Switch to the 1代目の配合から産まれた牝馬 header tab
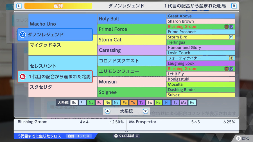Image resolution: width=253 pixels, height=142 pixels. (195, 6)
